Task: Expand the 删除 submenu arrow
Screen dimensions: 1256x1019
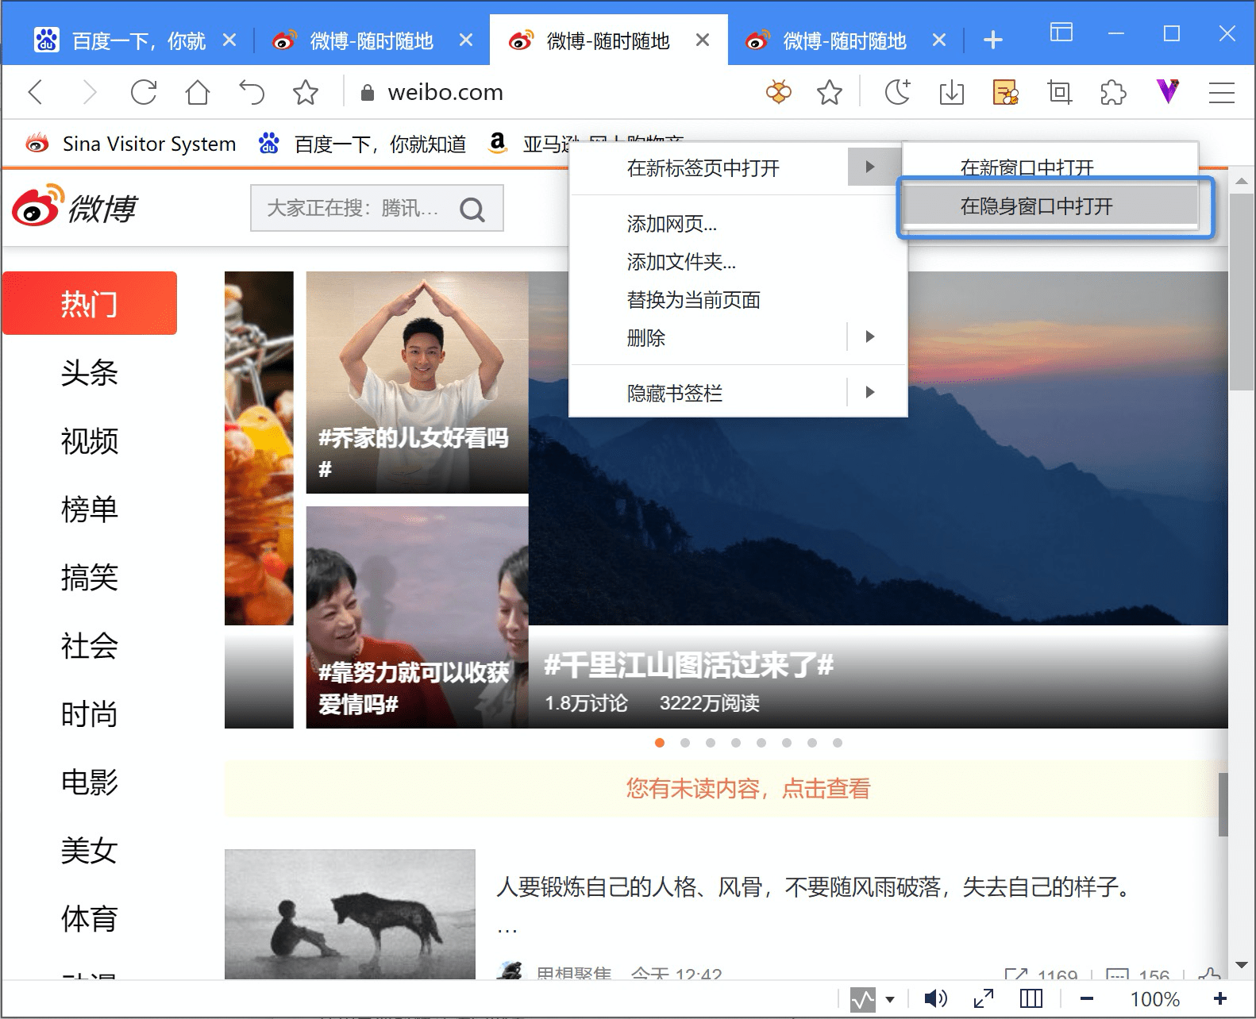Action: point(870,336)
